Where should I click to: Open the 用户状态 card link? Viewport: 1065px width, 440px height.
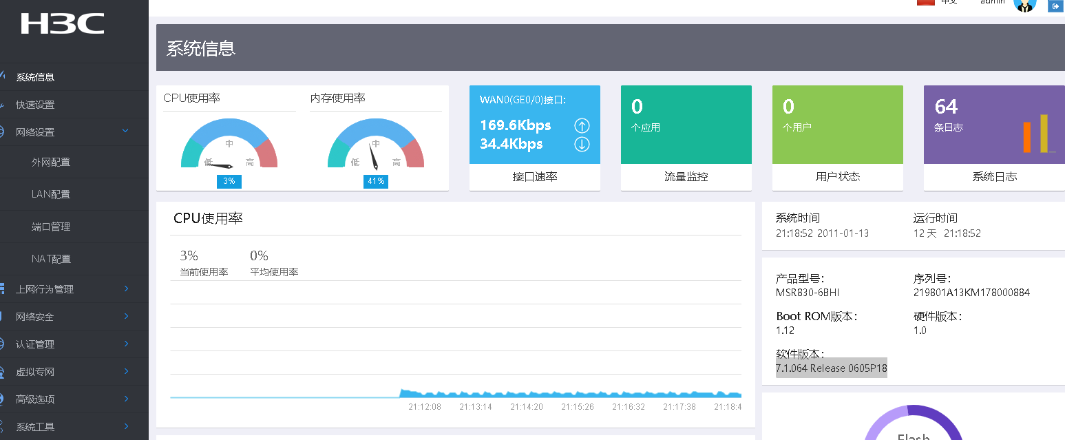[x=838, y=177]
